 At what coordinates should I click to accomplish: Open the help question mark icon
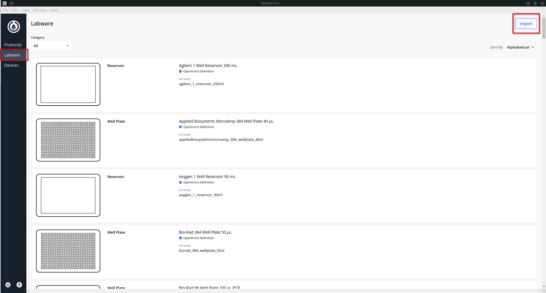point(19,285)
